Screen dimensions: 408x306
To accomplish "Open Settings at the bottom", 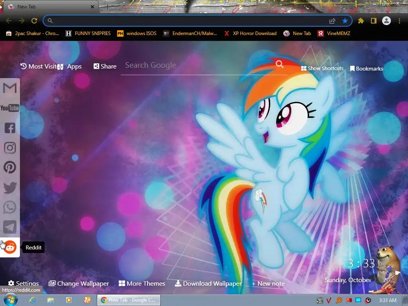I will pos(24,283).
